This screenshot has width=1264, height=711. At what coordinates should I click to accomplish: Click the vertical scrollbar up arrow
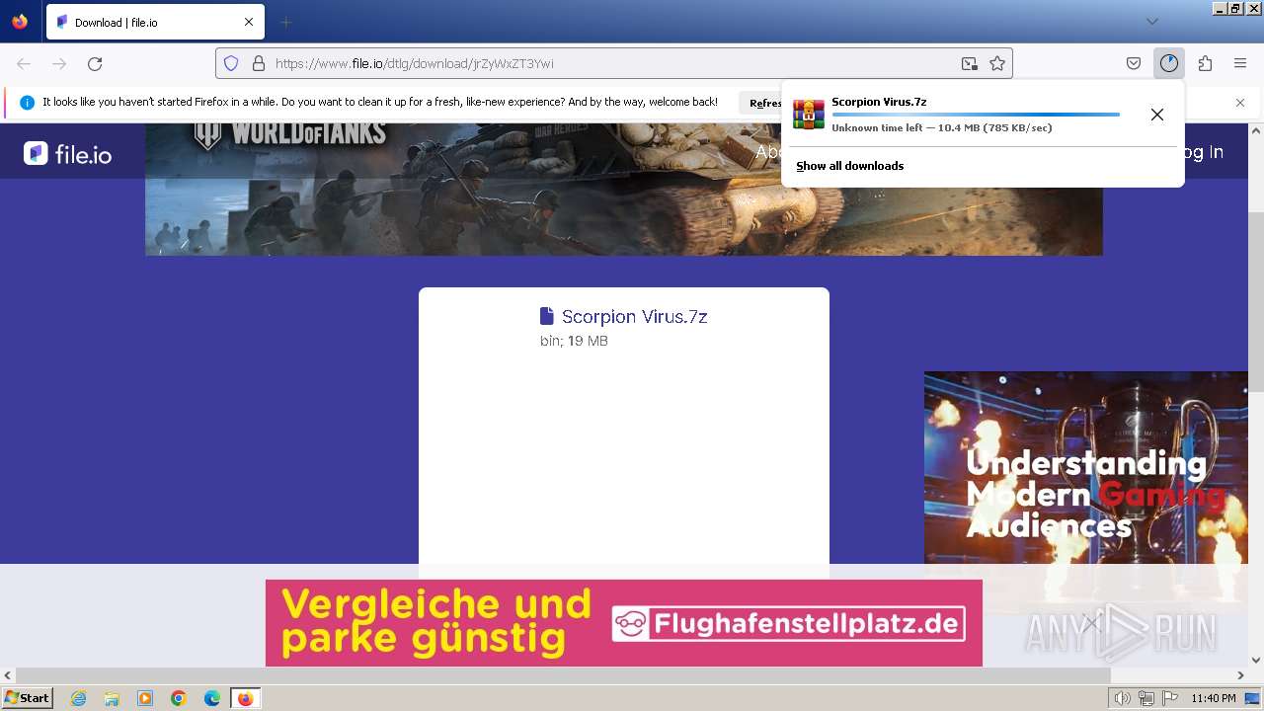tap(1256, 130)
